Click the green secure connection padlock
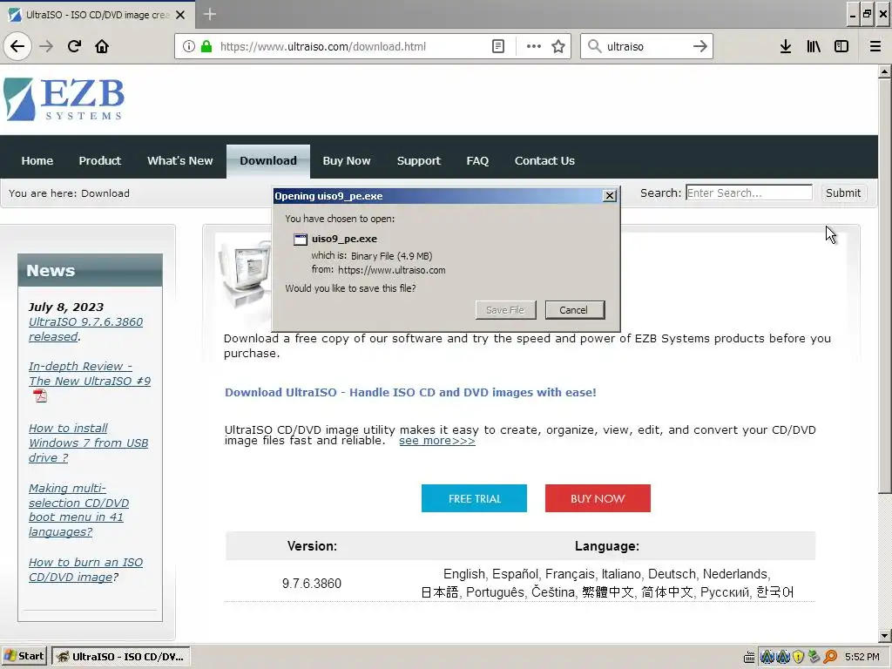Image resolution: width=892 pixels, height=669 pixels. click(206, 46)
